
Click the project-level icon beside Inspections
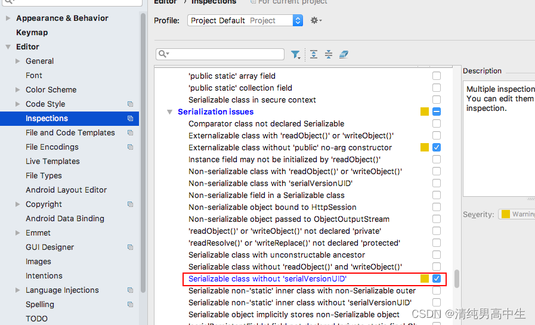(x=130, y=118)
